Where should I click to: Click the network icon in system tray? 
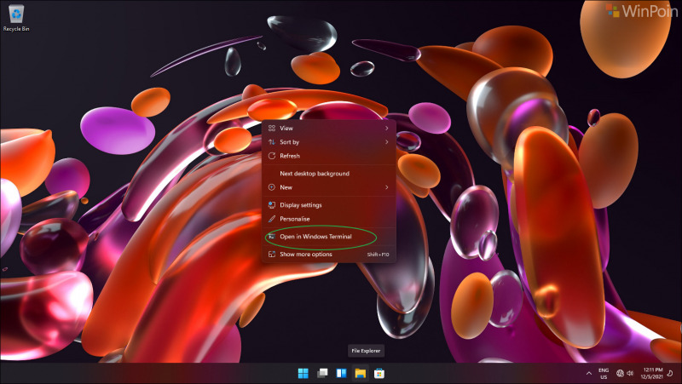click(620, 373)
